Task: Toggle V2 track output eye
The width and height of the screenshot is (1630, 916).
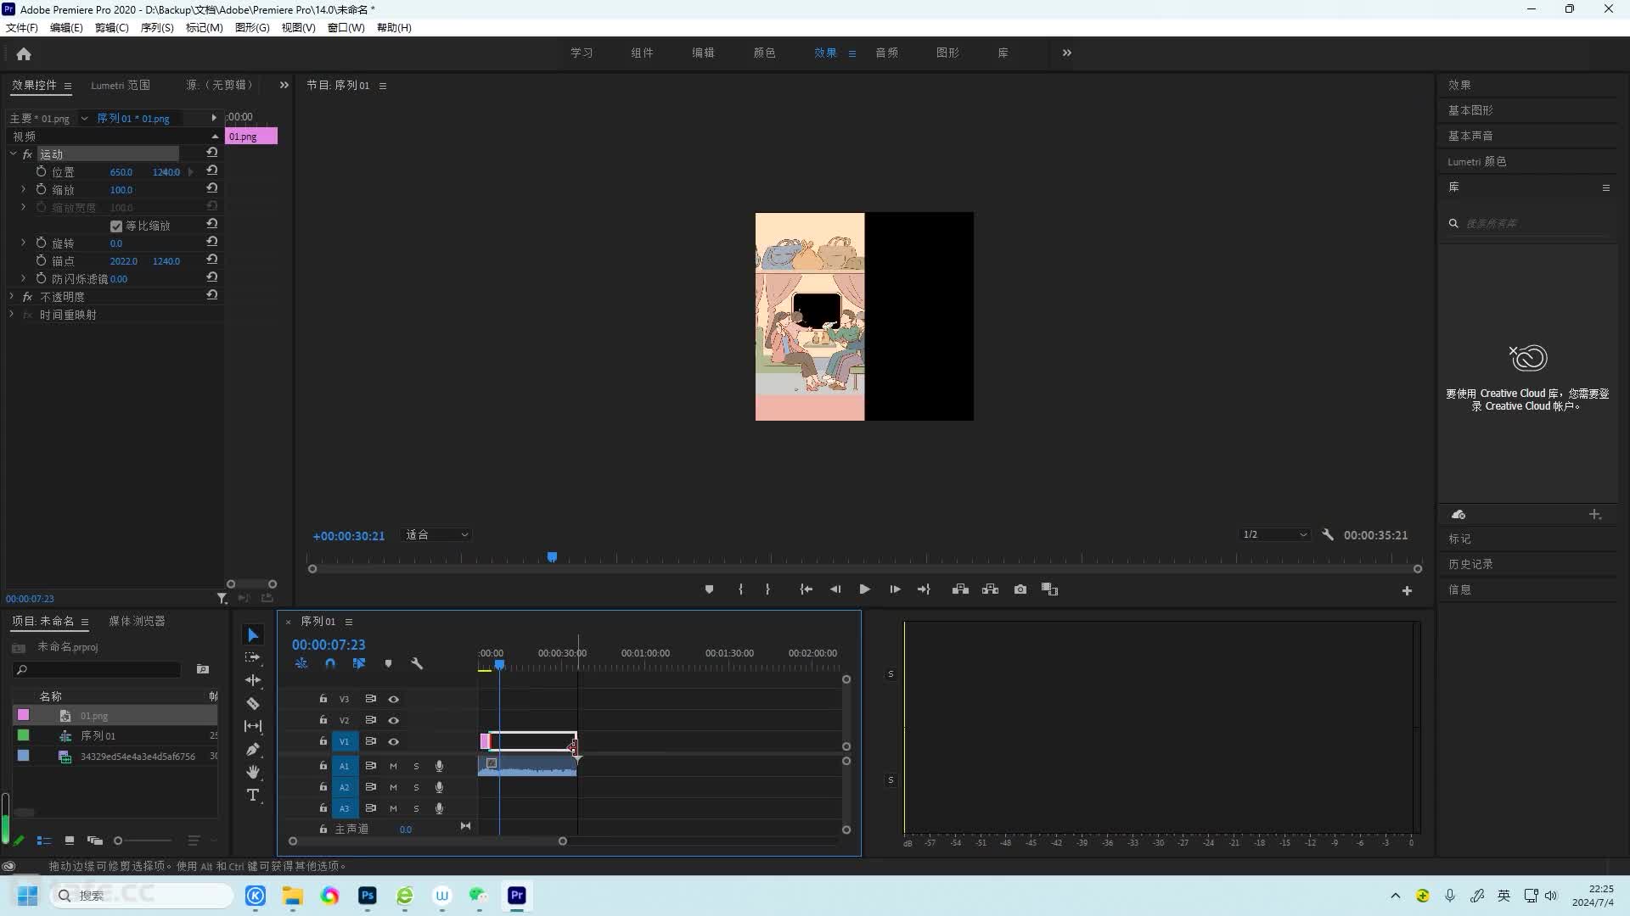Action: [x=393, y=720]
